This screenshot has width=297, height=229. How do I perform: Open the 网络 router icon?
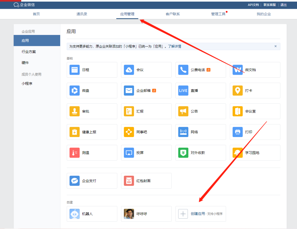[x=183, y=132]
